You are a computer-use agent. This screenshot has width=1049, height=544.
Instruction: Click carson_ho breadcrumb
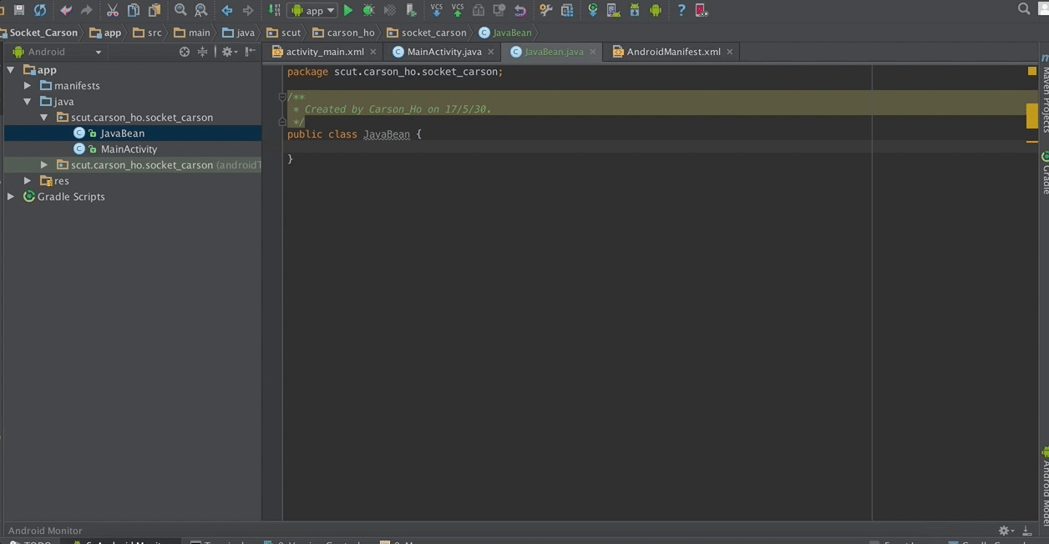coord(345,33)
